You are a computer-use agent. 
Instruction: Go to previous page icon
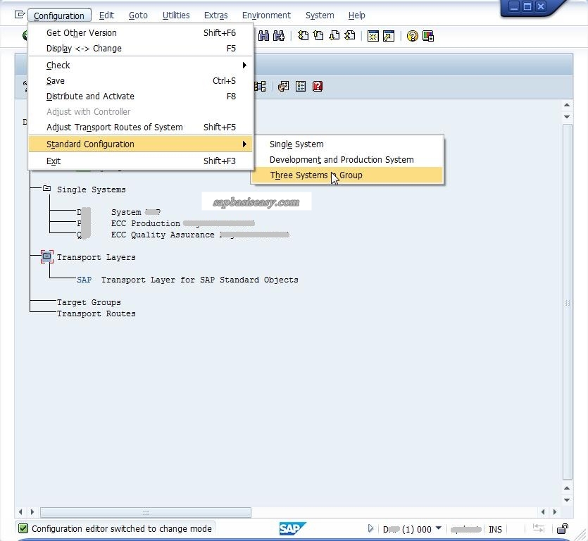(x=318, y=36)
